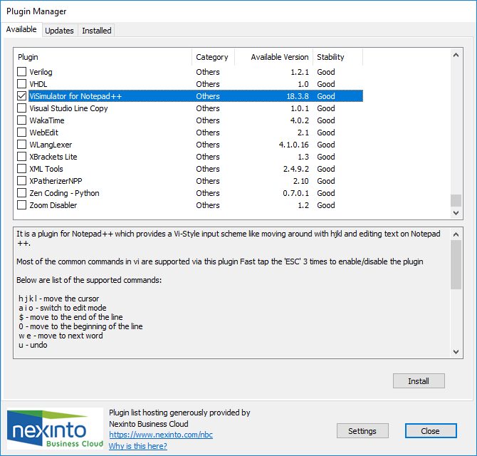Check the VHDL plugin checkbox

(x=21, y=83)
